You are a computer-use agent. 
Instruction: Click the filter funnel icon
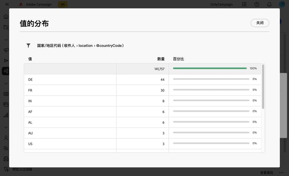pos(29,45)
